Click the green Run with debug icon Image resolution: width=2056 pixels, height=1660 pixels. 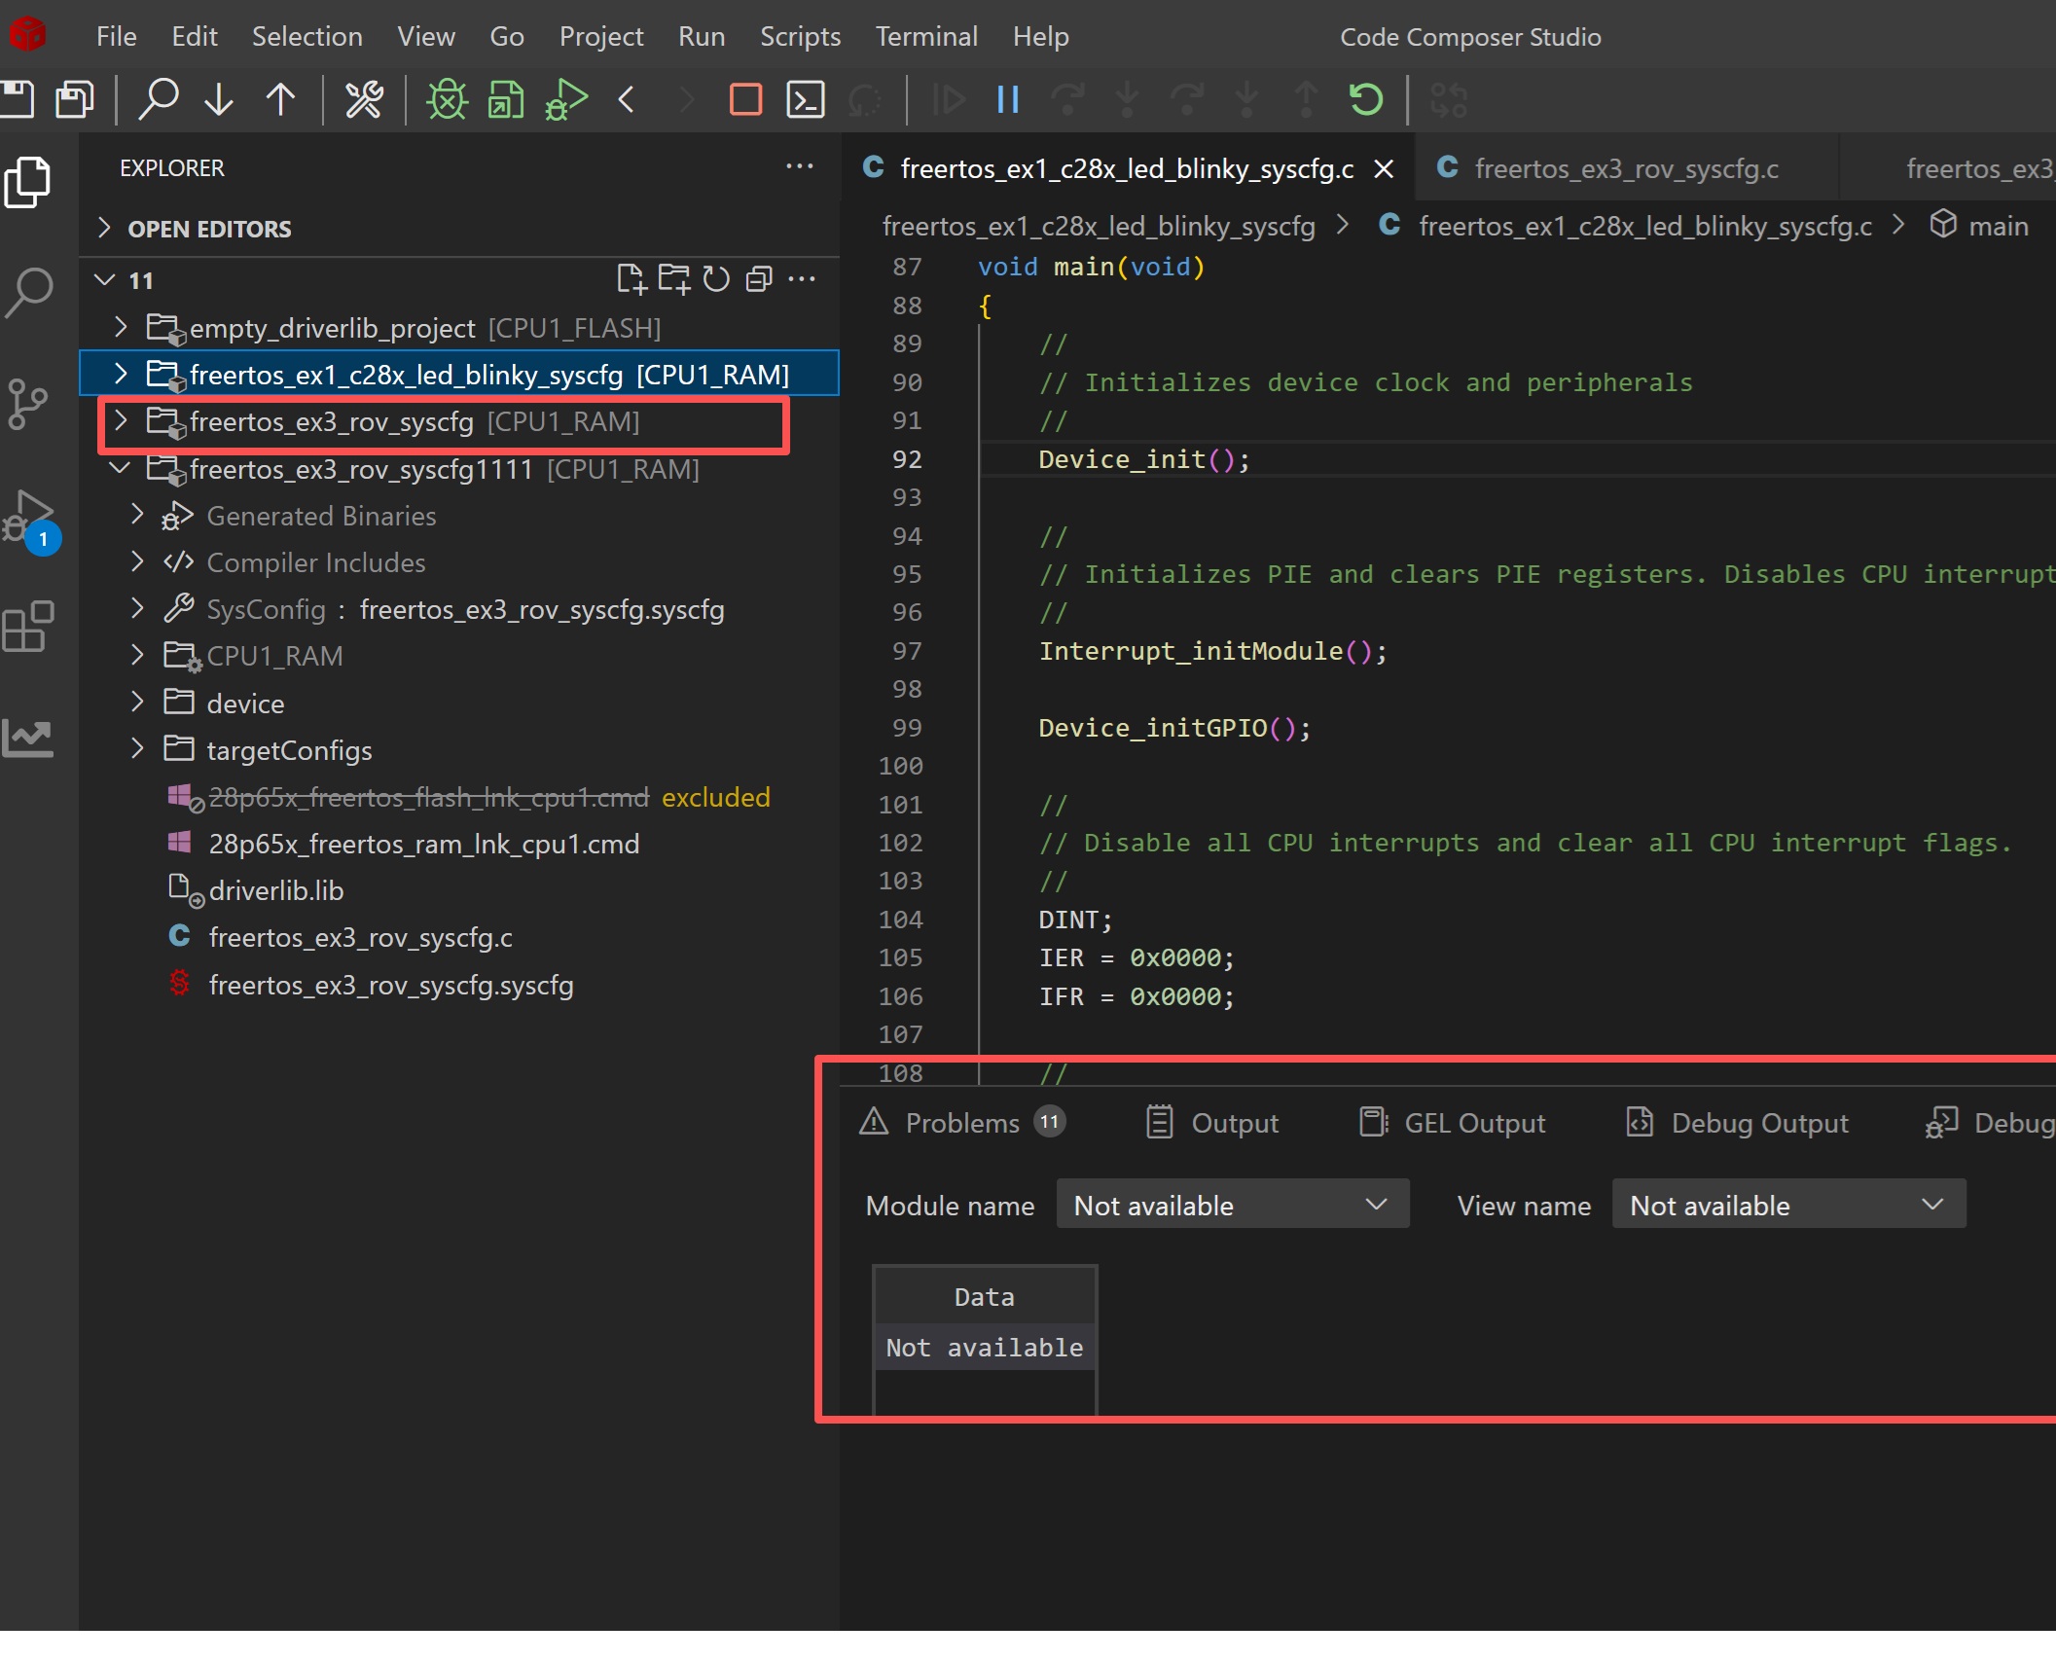point(566,99)
